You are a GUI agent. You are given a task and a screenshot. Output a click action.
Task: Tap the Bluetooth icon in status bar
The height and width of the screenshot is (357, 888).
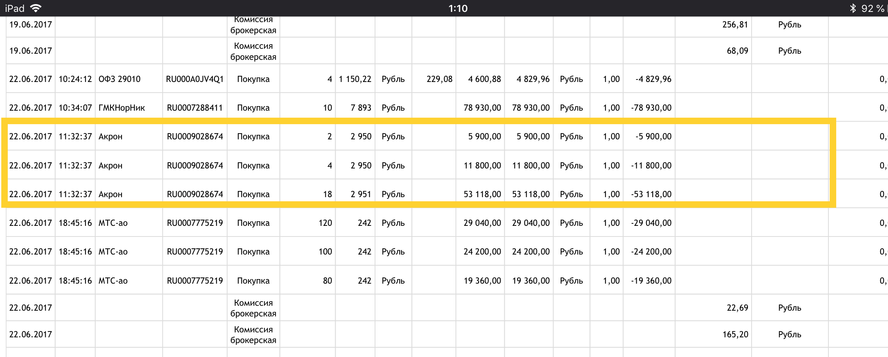coord(853,8)
